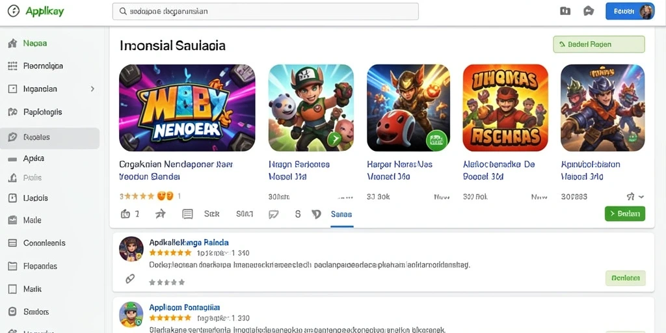Viewport: 666px width, 333px height.
Task: Click the Baderl Ragen button at top right
Action: 599,44
